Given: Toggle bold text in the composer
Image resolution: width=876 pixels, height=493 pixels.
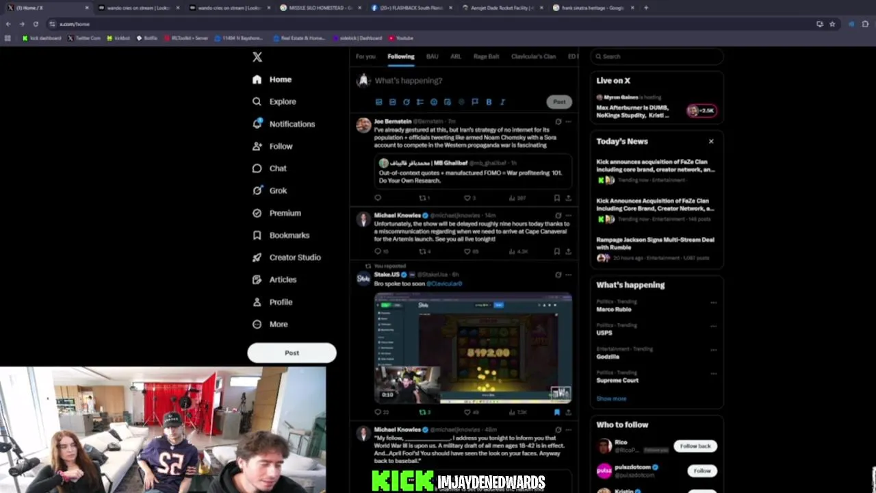Looking at the screenshot, I should [x=489, y=102].
